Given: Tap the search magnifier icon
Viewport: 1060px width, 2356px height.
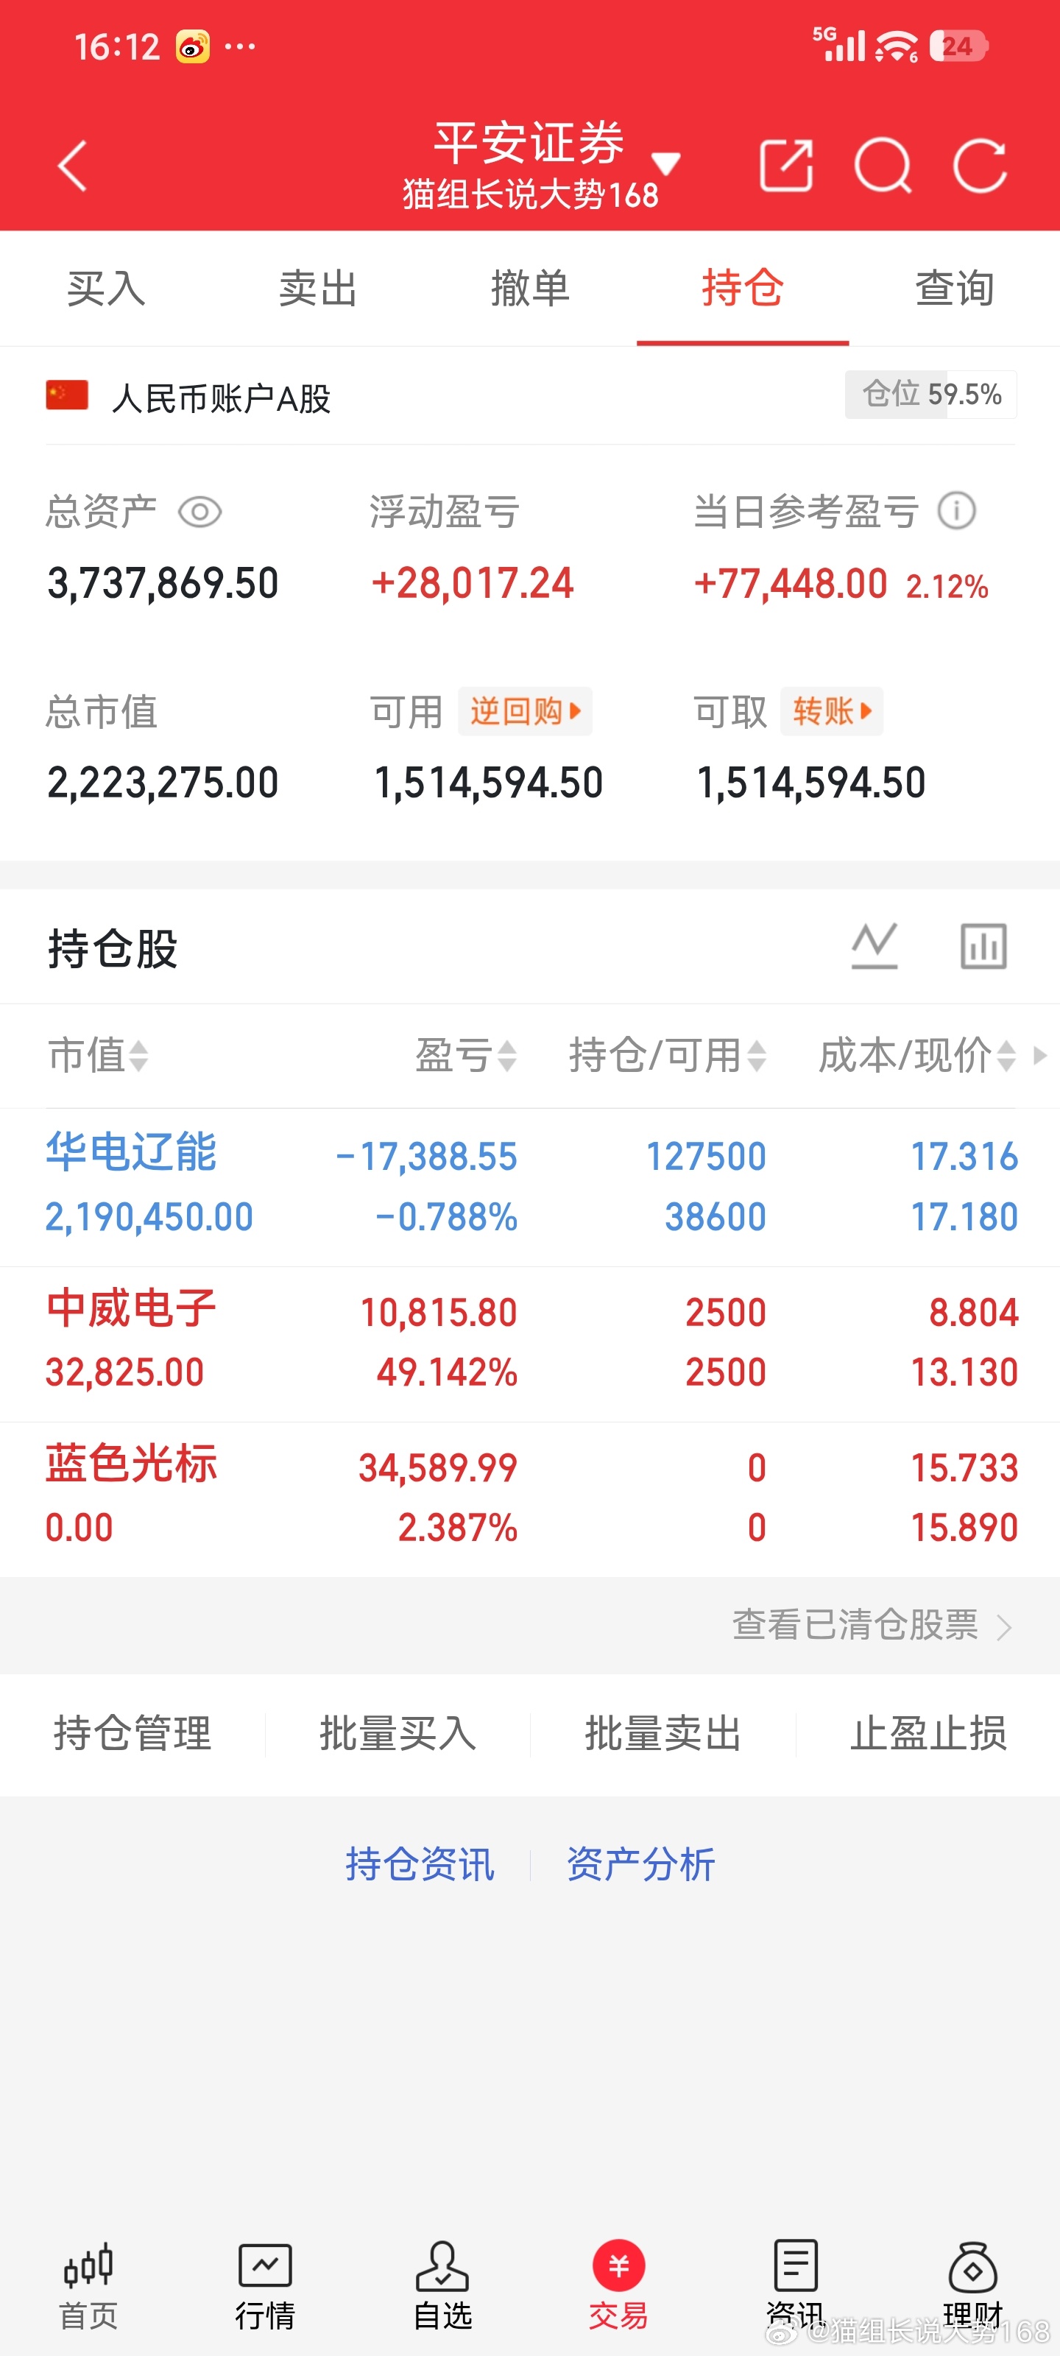Looking at the screenshot, I should (883, 166).
